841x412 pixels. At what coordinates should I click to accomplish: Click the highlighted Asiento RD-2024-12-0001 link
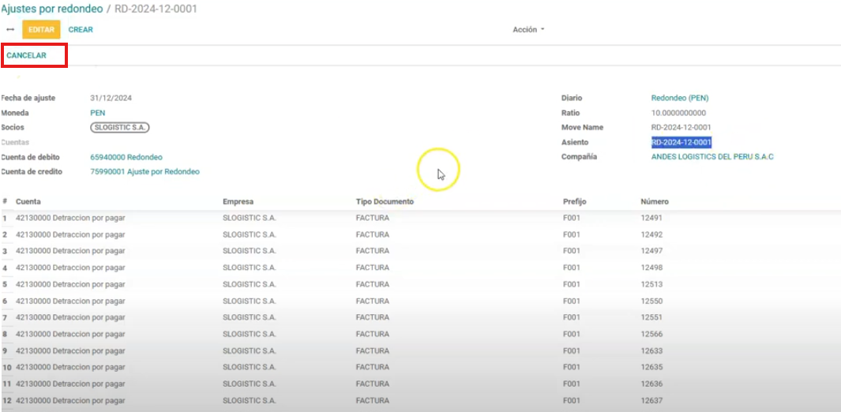681,142
